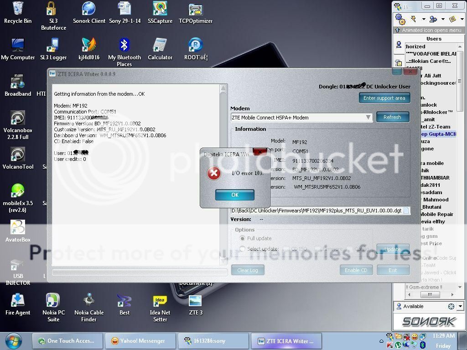Expand the ZTE Mobile Connect modem dropdown

368,118
